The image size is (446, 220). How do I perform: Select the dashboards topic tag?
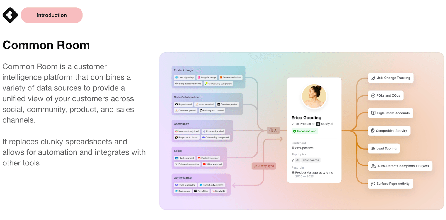(x=311, y=160)
